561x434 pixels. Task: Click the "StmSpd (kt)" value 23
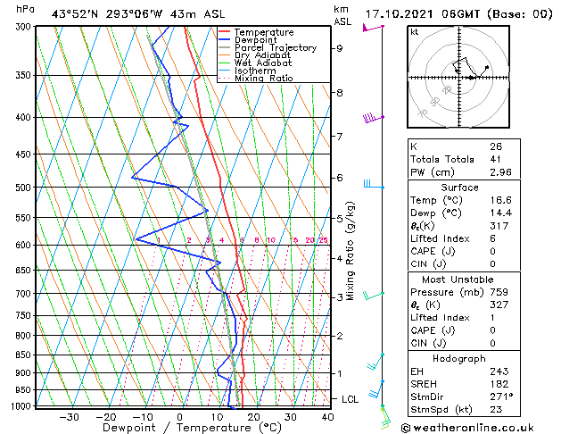496,410
